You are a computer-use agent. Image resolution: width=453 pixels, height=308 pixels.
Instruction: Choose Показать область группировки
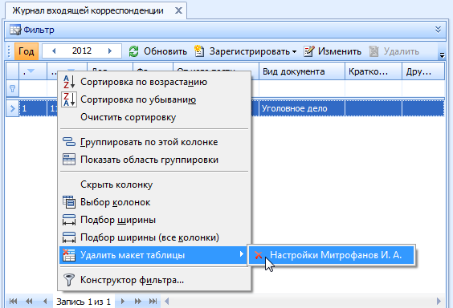click(154, 160)
